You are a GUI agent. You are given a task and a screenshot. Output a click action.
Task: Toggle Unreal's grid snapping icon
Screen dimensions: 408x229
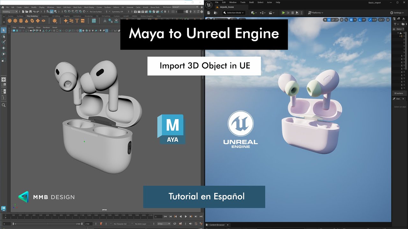click(x=351, y=20)
